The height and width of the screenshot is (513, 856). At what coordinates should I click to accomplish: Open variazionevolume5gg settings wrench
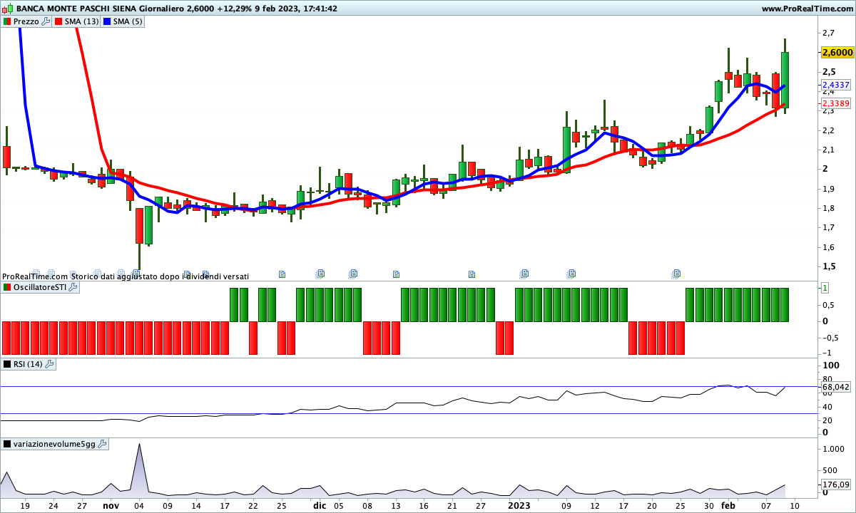tap(101, 444)
